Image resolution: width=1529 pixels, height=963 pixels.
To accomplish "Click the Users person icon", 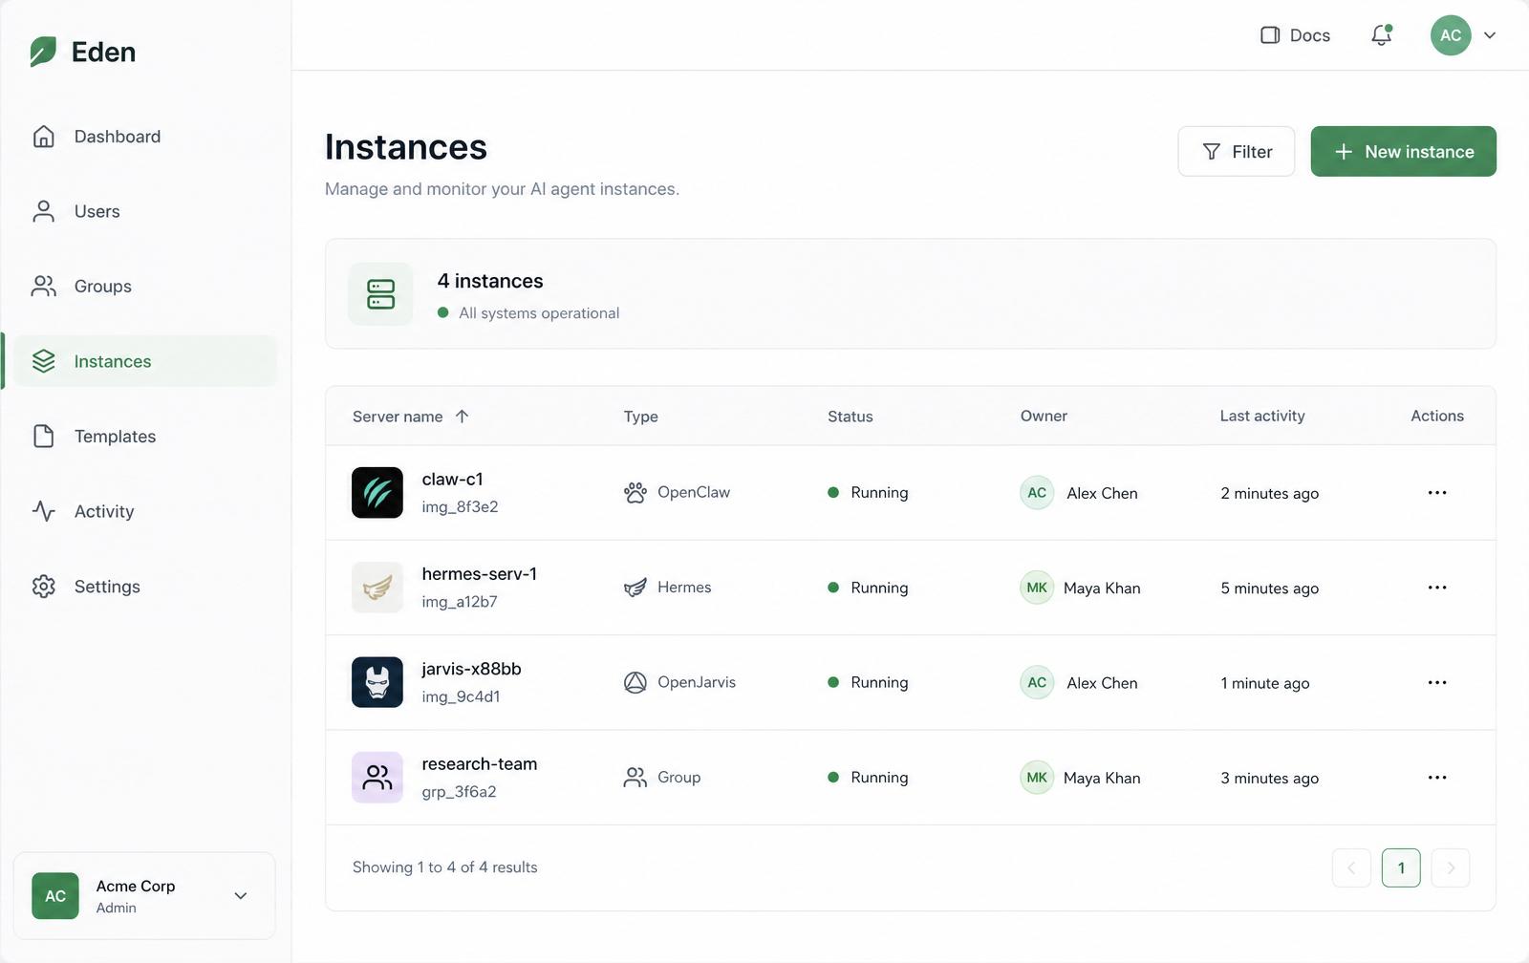I will coord(44,211).
